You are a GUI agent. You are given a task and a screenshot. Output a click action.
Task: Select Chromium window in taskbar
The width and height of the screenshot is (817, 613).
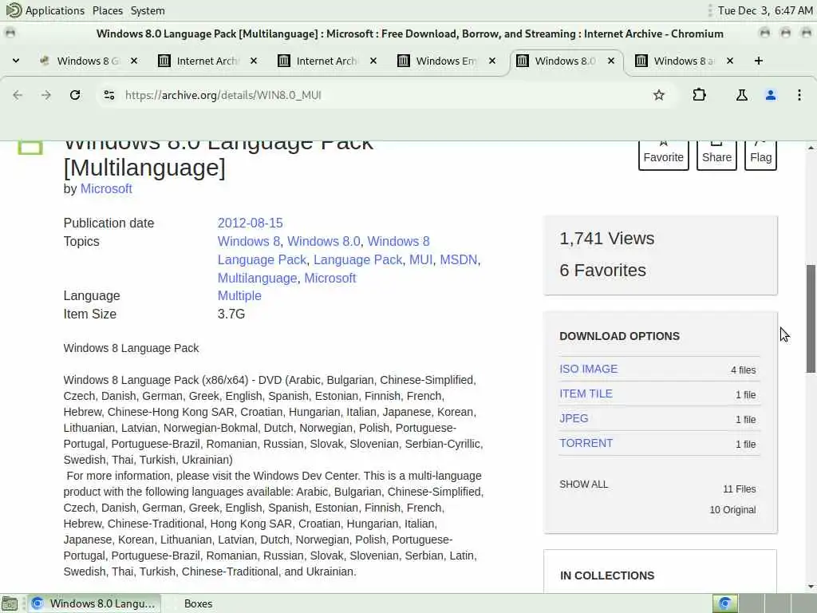click(x=94, y=603)
